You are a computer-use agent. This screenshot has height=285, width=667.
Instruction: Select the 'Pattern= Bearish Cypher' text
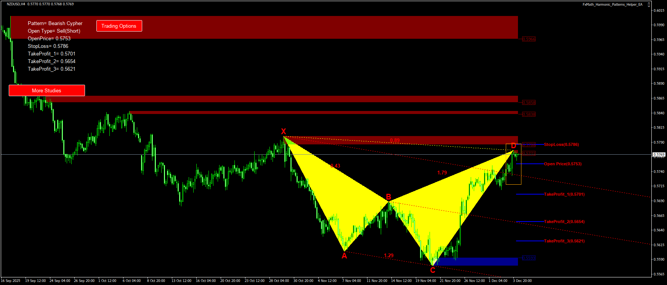click(x=55, y=23)
